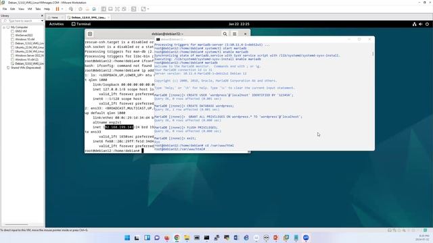Collapse the My Computer tree node
433x243 pixels.
[4, 27]
